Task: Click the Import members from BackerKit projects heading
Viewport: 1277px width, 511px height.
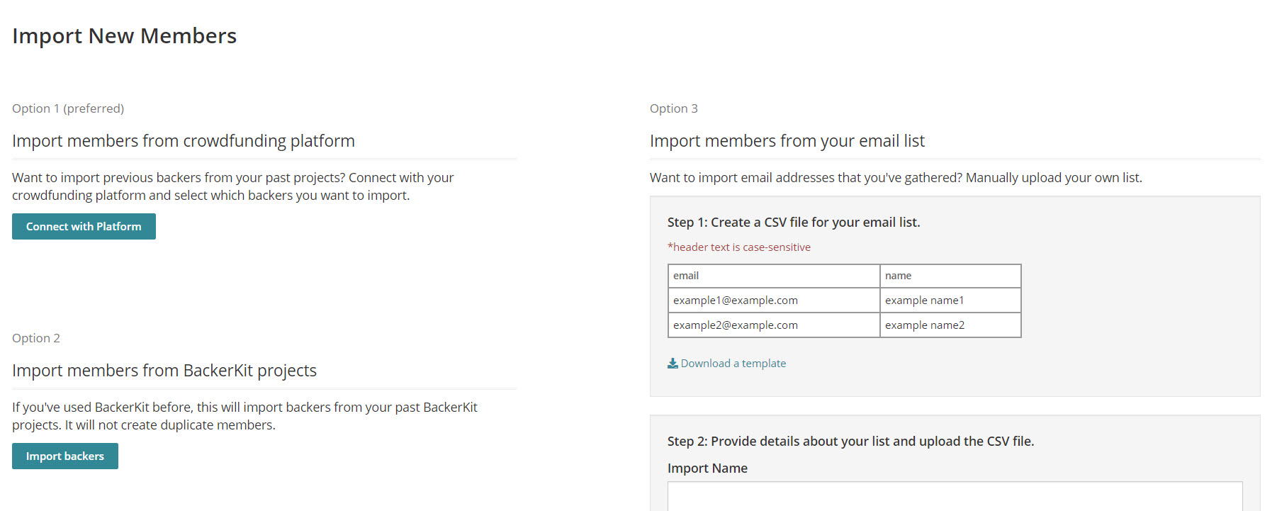Action: pyautogui.click(x=164, y=371)
